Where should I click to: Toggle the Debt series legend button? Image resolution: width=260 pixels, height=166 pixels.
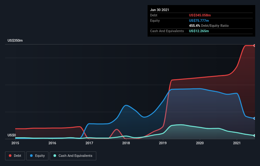pyautogui.click(x=15, y=156)
